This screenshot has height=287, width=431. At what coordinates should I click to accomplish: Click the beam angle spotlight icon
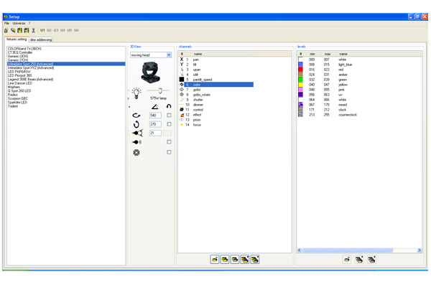(136, 133)
